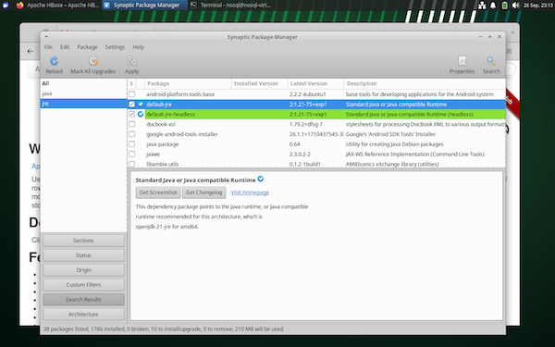
Task: Open battery indicator tray icon
Action: (x=504, y=6)
